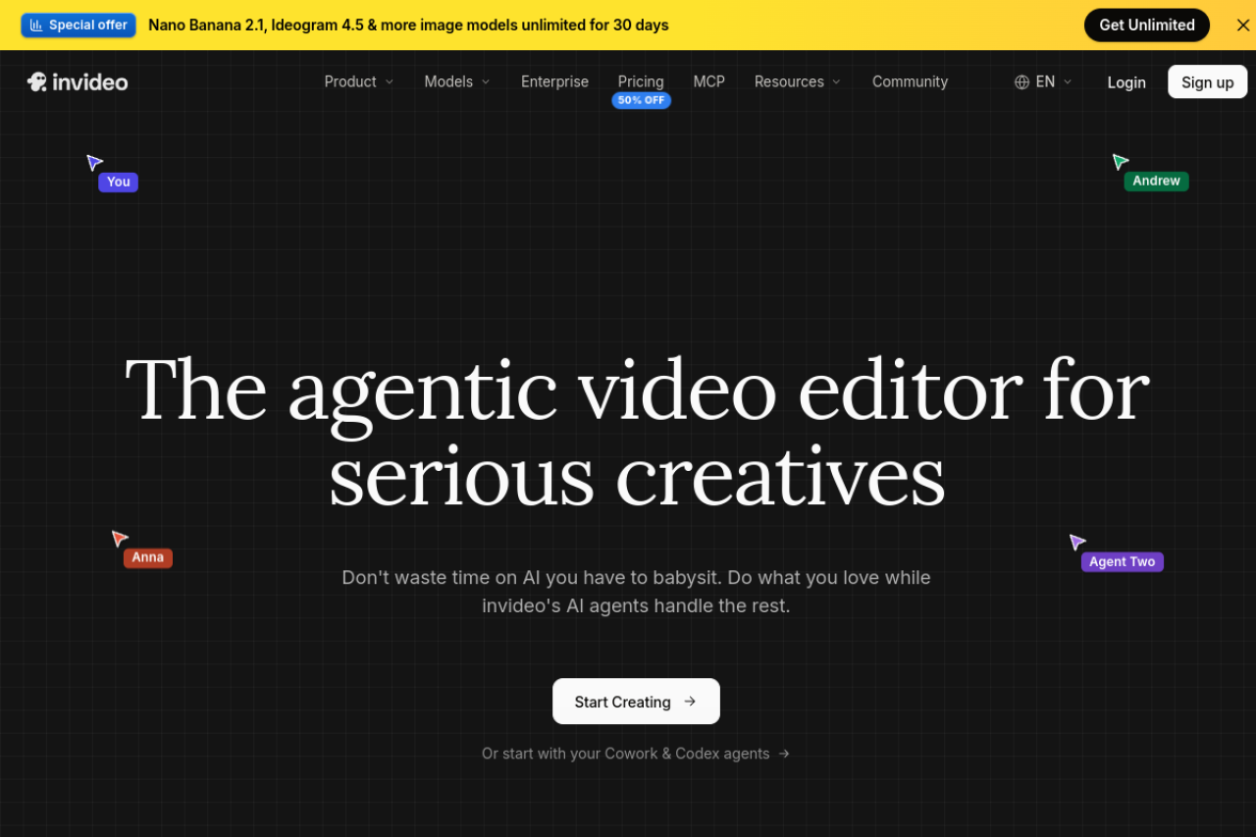This screenshot has height=837, width=1256.
Task: Expand the Product dropdown menu
Action: point(359,81)
